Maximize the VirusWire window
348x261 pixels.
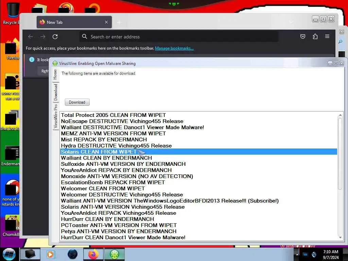(336, 64)
